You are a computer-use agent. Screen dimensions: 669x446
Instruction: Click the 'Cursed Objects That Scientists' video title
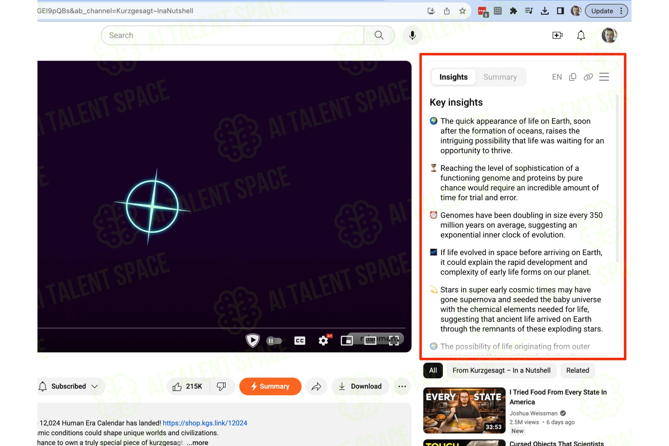557,443
